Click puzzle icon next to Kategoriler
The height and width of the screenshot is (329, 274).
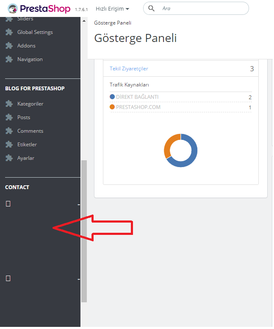[x=9, y=103]
